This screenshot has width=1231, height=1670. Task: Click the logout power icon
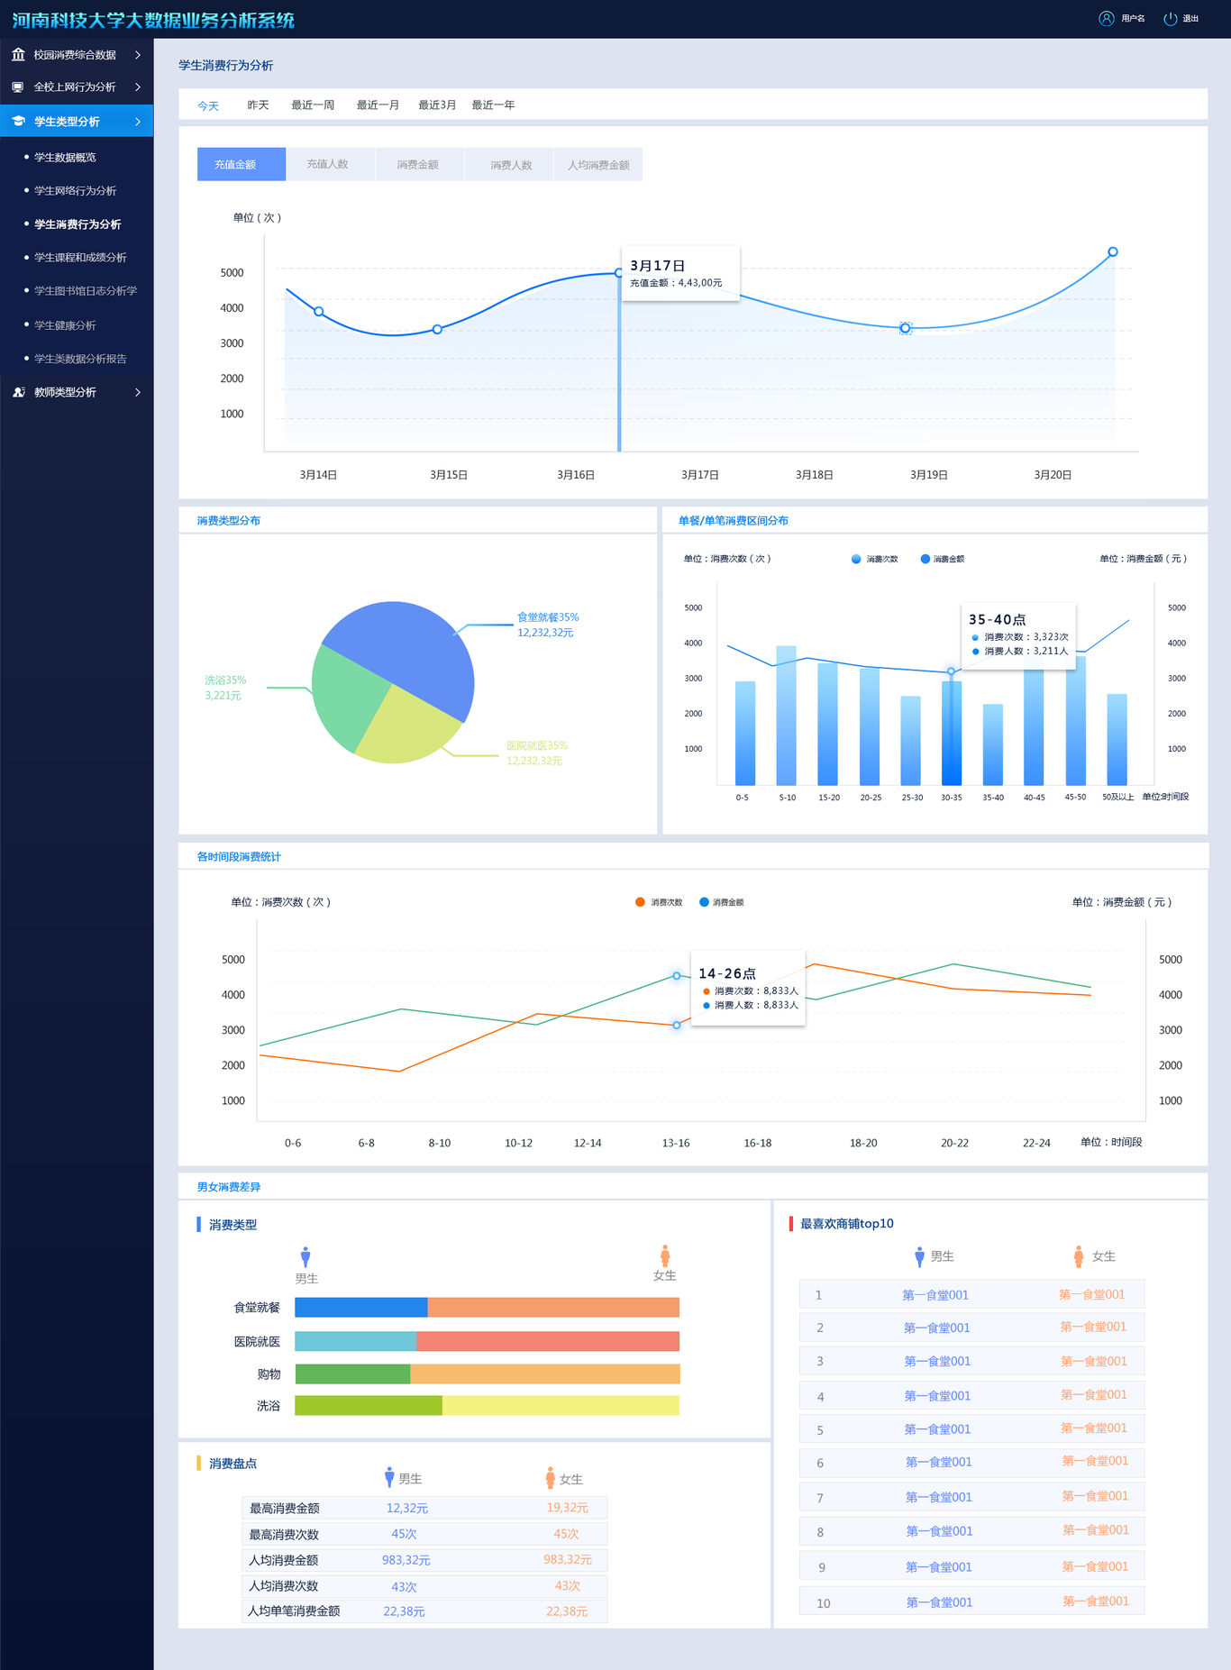coord(1170,19)
